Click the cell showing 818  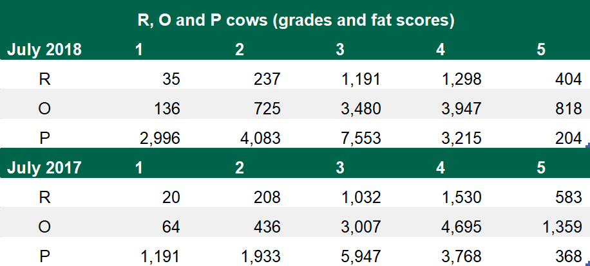[568, 109]
